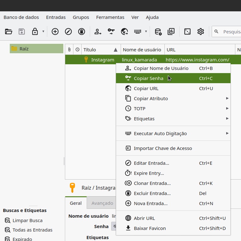Open the Ferramentas menu
The width and height of the screenshot is (241, 241).
point(110,17)
